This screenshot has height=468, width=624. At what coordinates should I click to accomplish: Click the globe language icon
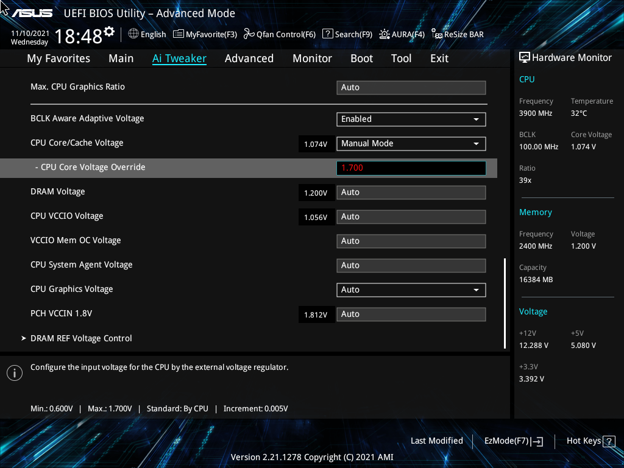(x=133, y=34)
